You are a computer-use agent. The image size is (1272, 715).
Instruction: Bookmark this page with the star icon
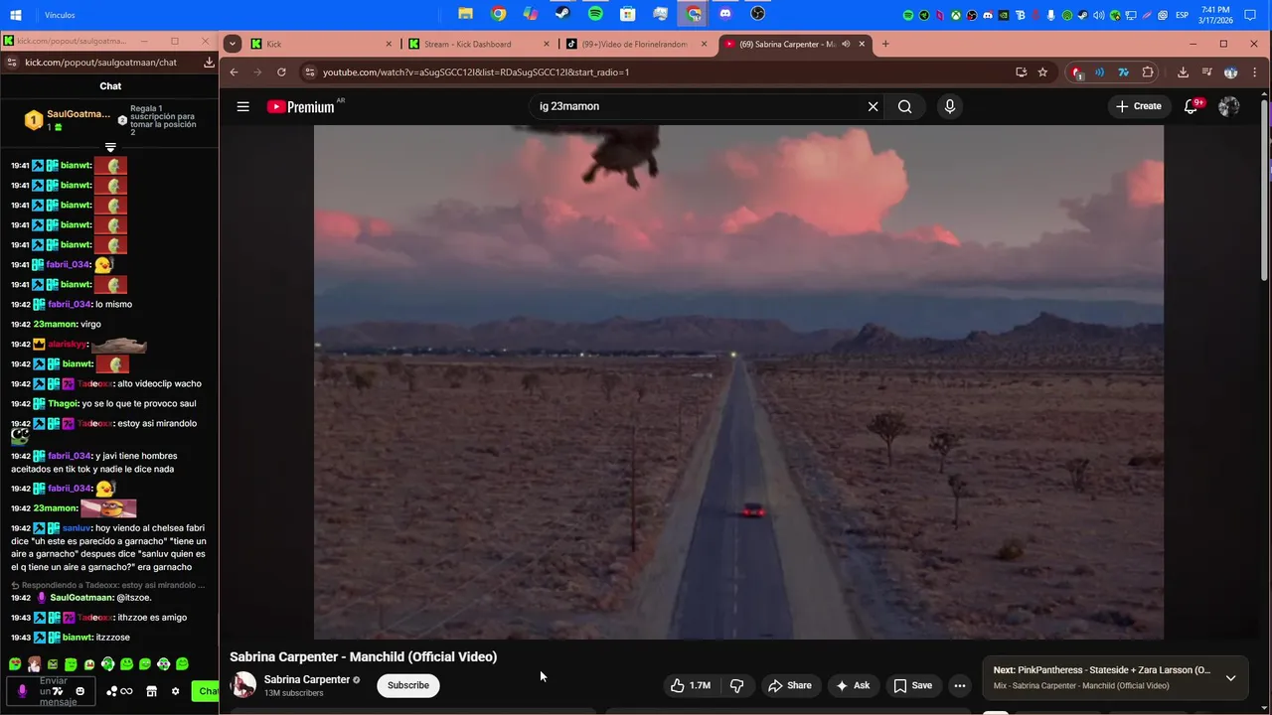click(1042, 71)
